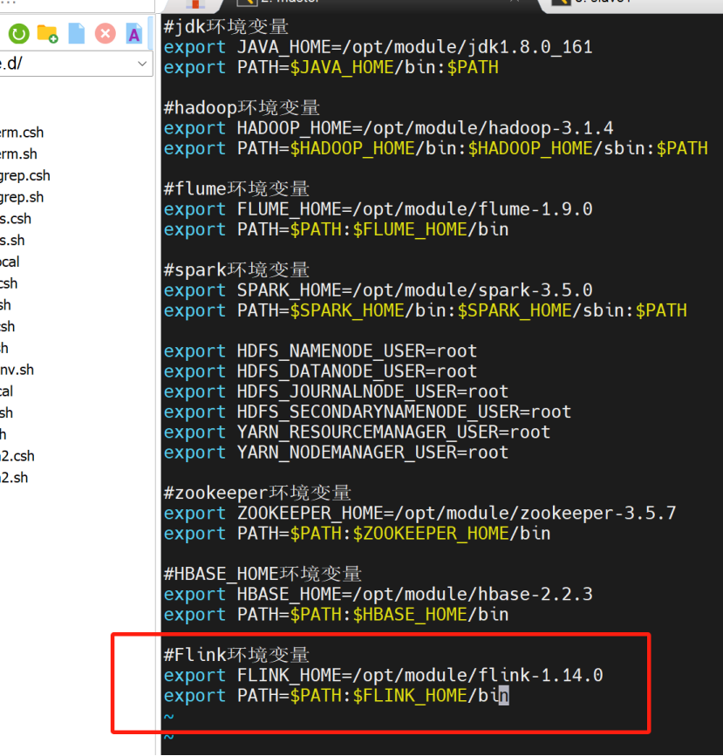The image size is (723, 756).
Task: Click the YARN_NODEMANAGER_USER=root line
Action: tap(336, 453)
